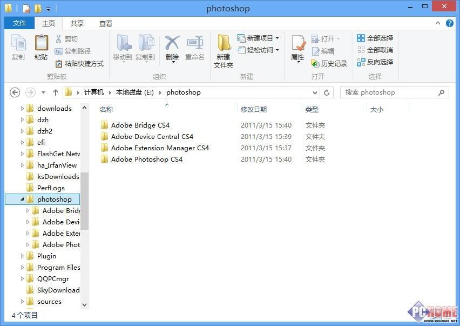Collapse the photoshop tree node
The height and width of the screenshot is (326, 460).
click(22, 199)
